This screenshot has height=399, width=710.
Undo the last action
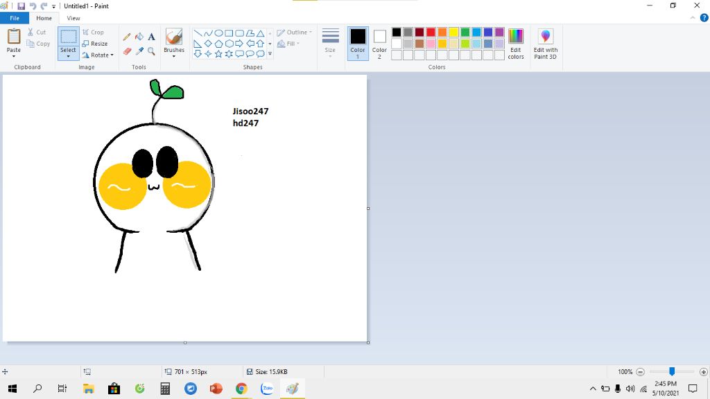(33, 6)
